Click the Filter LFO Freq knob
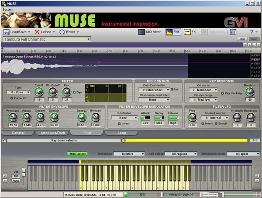 [192, 117]
